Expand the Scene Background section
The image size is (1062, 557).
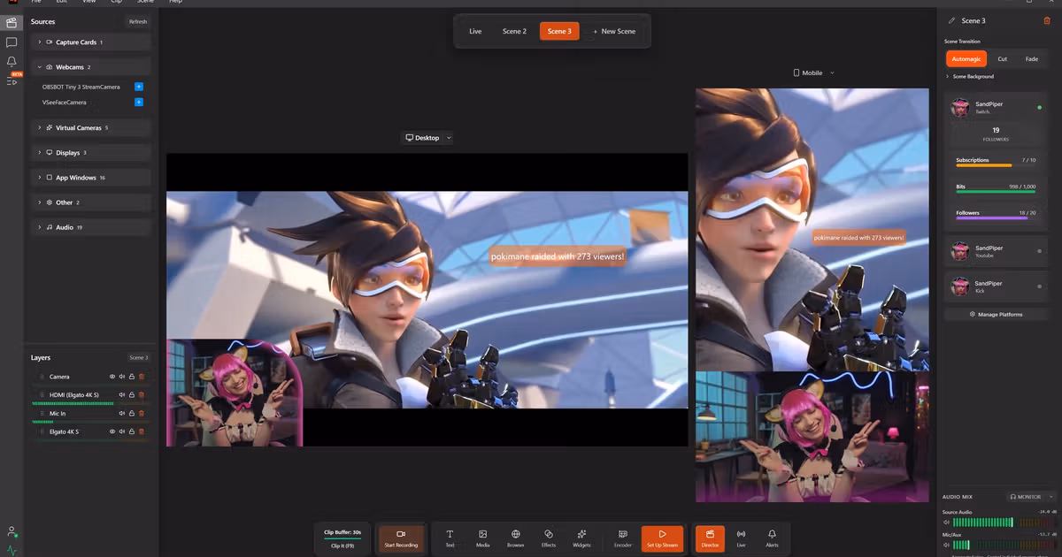tap(972, 77)
